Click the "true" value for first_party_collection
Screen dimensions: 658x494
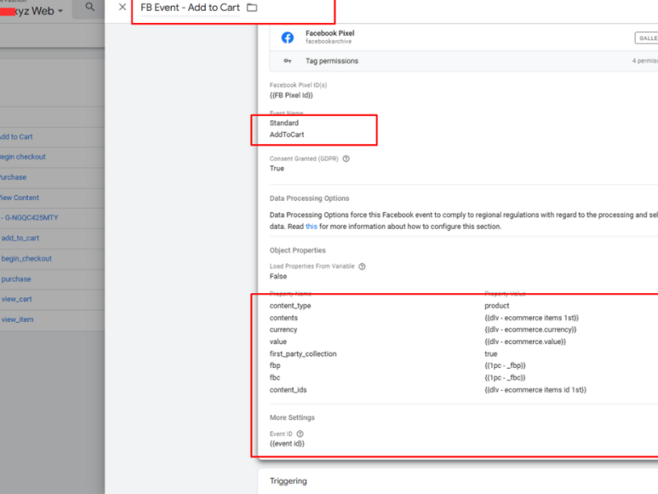click(x=491, y=354)
